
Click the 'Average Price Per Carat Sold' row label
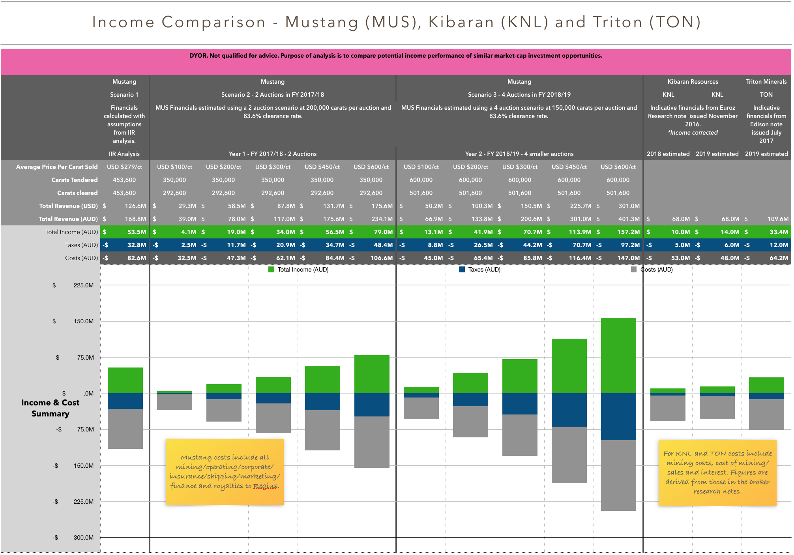(x=57, y=167)
